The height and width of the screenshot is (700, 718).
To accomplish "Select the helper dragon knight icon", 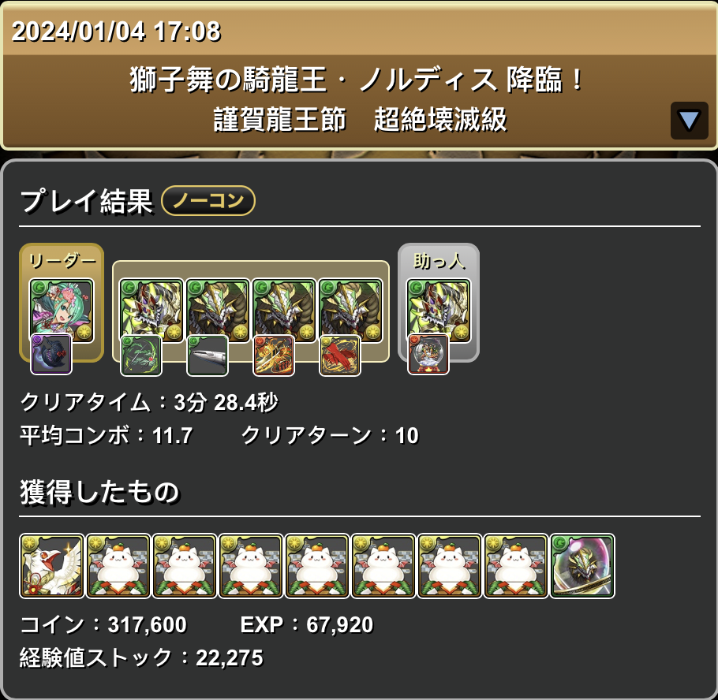I will (x=439, y=311).
